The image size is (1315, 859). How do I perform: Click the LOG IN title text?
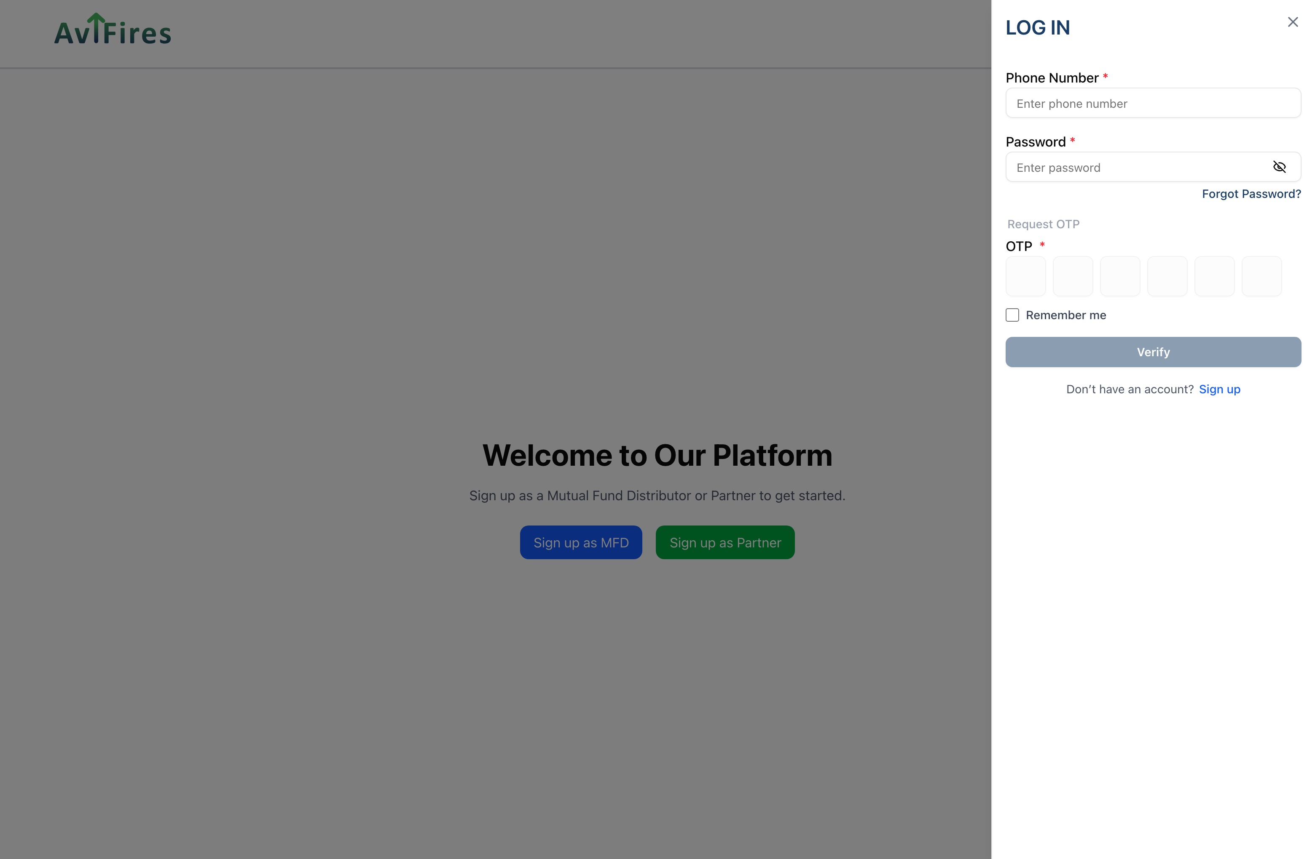point(1037,28)
